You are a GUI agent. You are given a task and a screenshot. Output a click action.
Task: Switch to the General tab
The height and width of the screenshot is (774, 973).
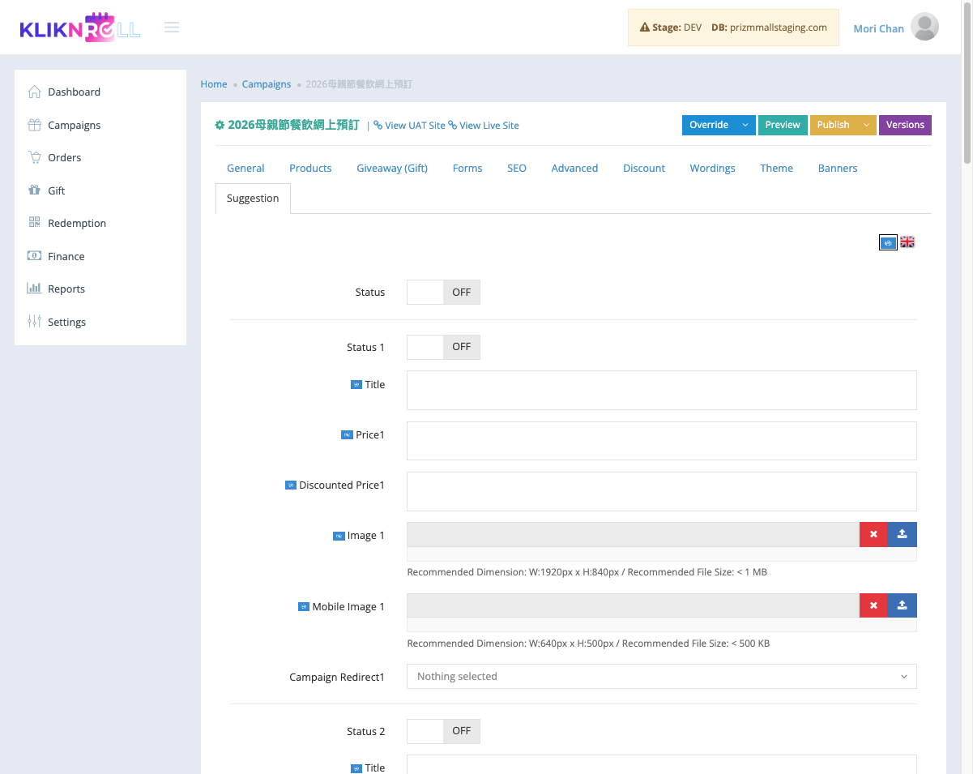[x=245, y=169]
